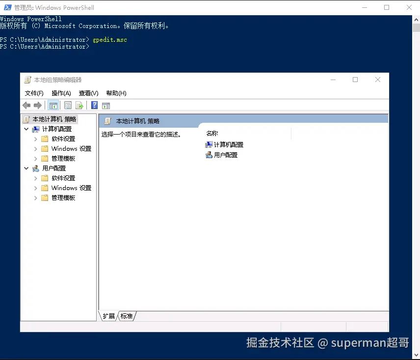420x360 pixels.
Task: Click PowerShell scrollbar up arrow
Action: (x=416, y=20)
